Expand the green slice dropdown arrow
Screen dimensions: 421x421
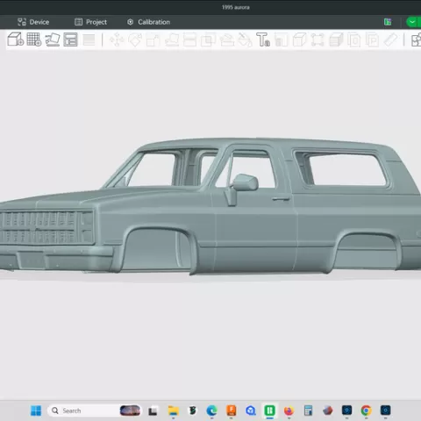pyautogui.click(x=412, y=22)
